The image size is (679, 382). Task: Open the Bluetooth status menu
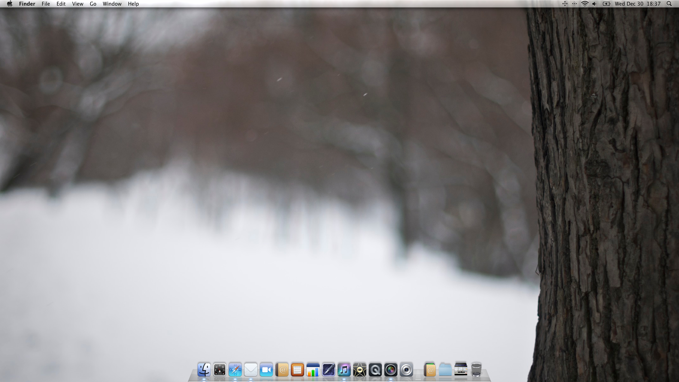[575, 4]
